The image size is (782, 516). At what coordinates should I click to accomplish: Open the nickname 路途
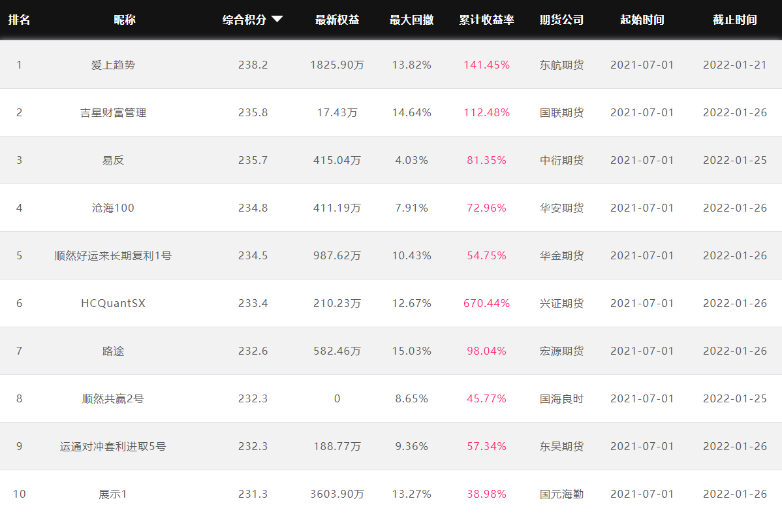pyautogui.click(x=113, y=351)
